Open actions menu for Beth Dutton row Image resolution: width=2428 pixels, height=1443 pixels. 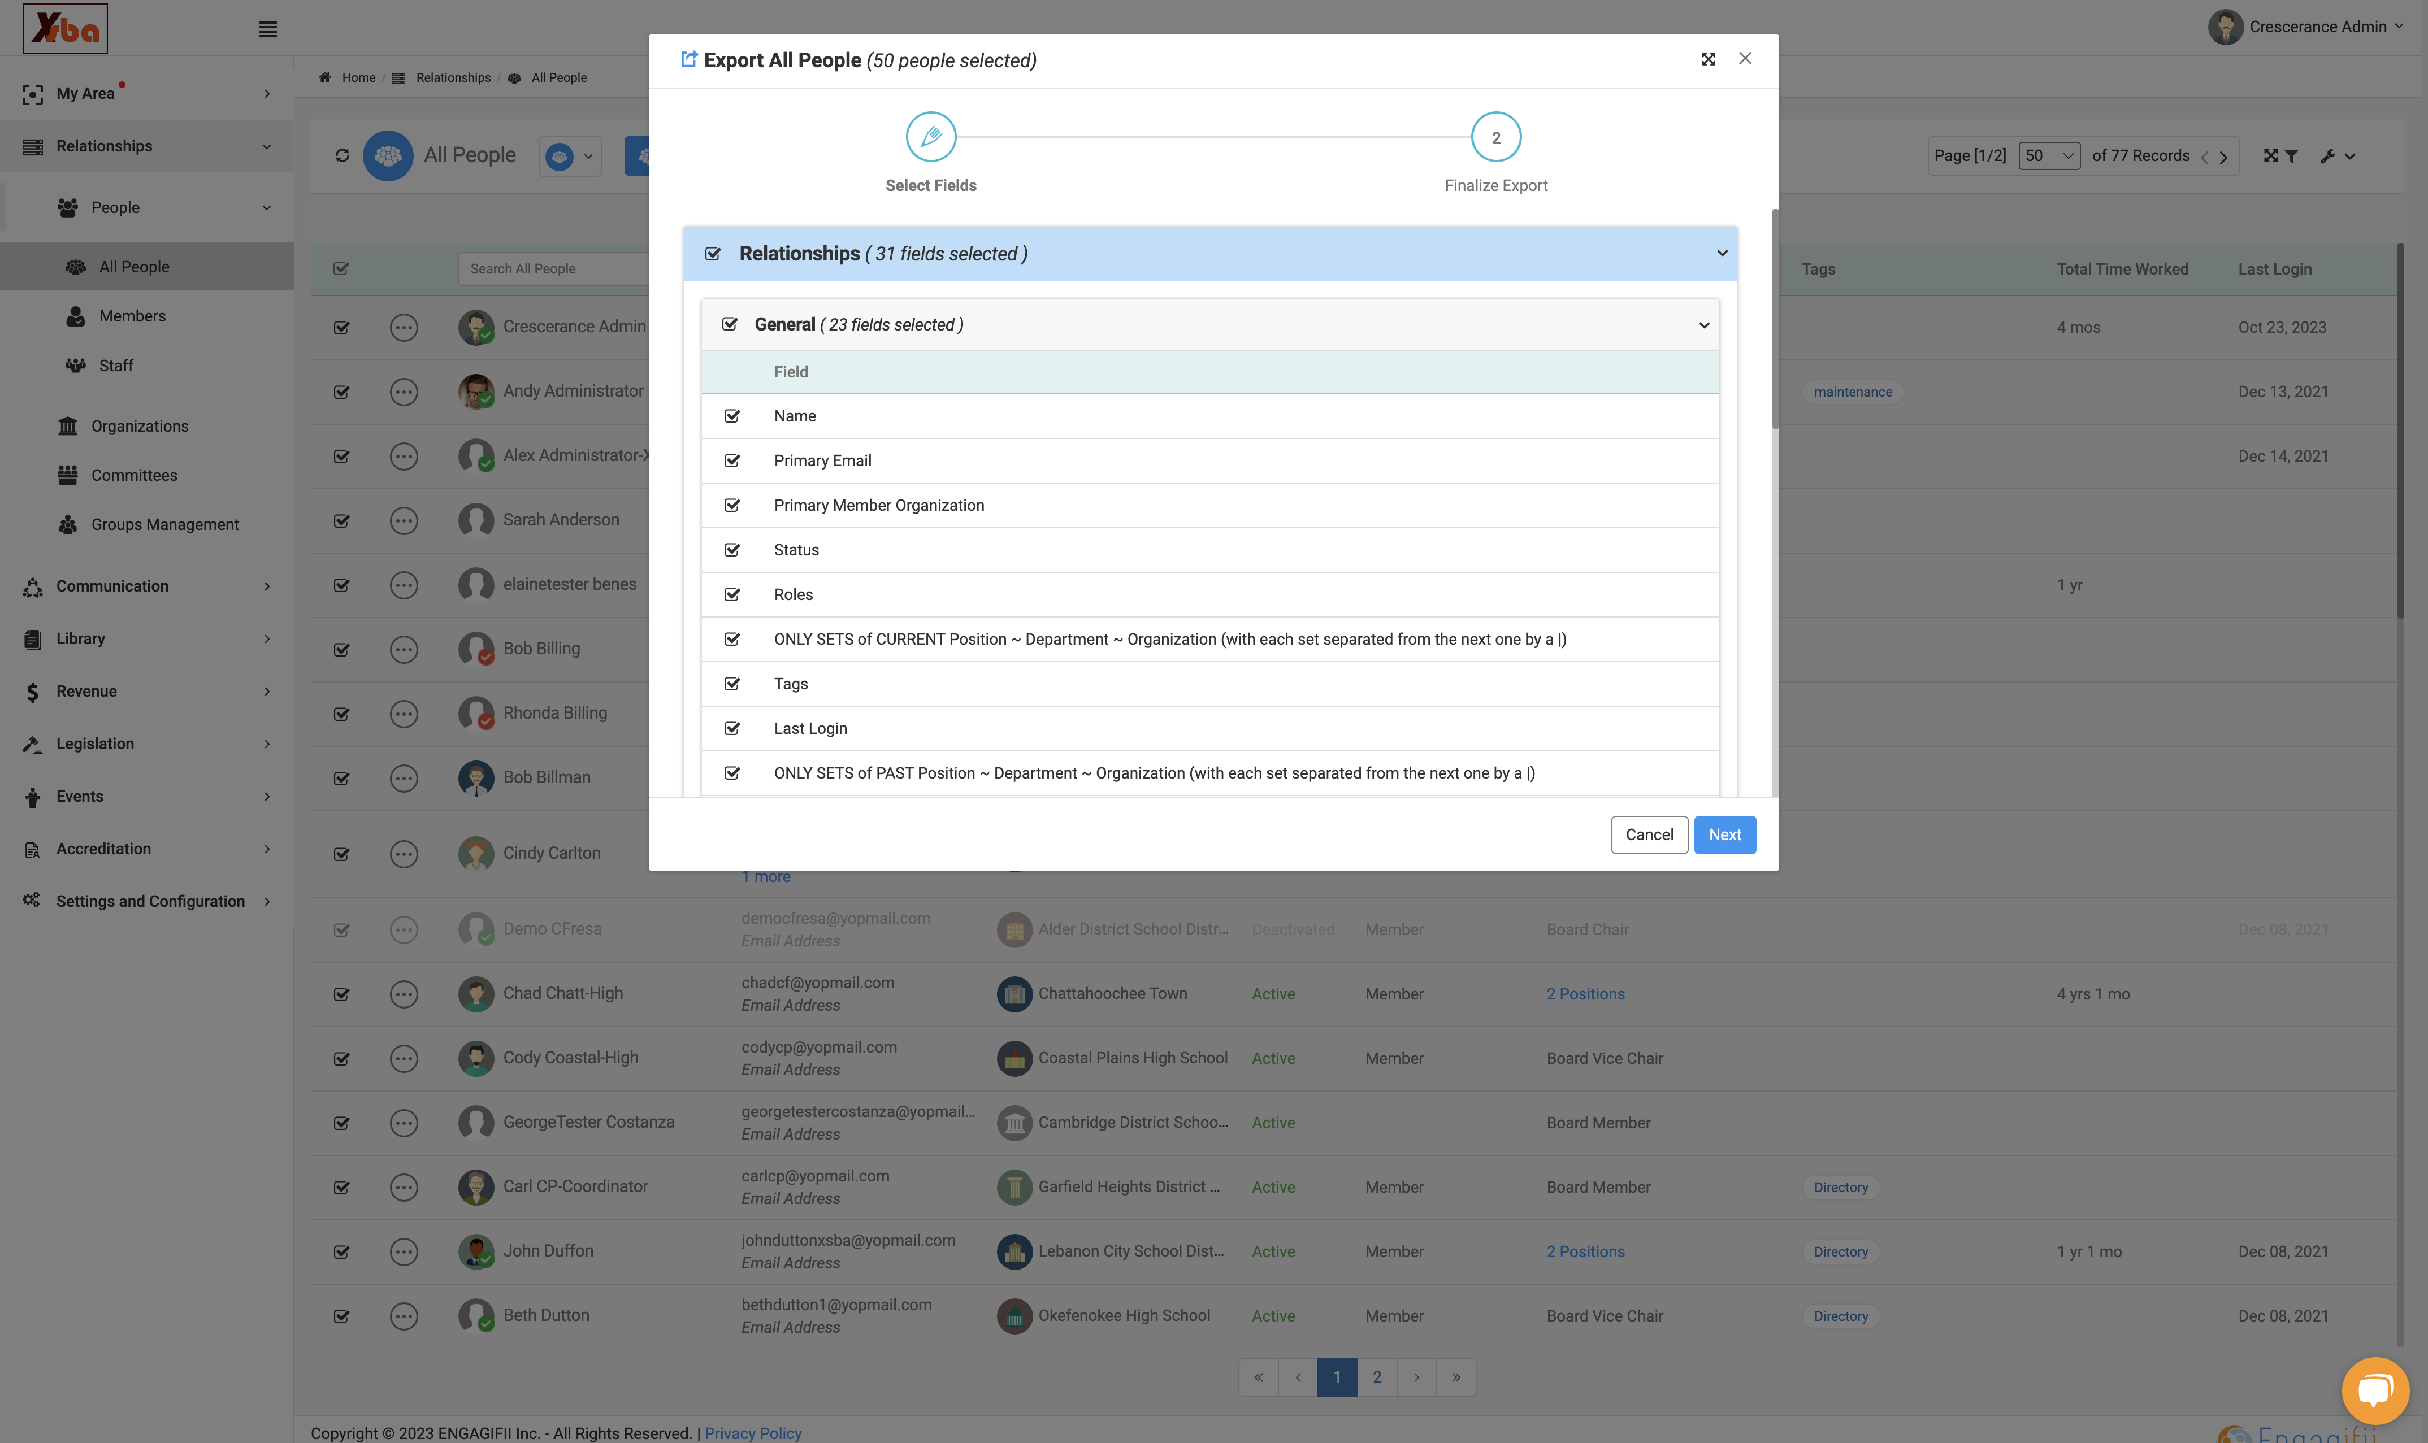(x=404, y=1316)
